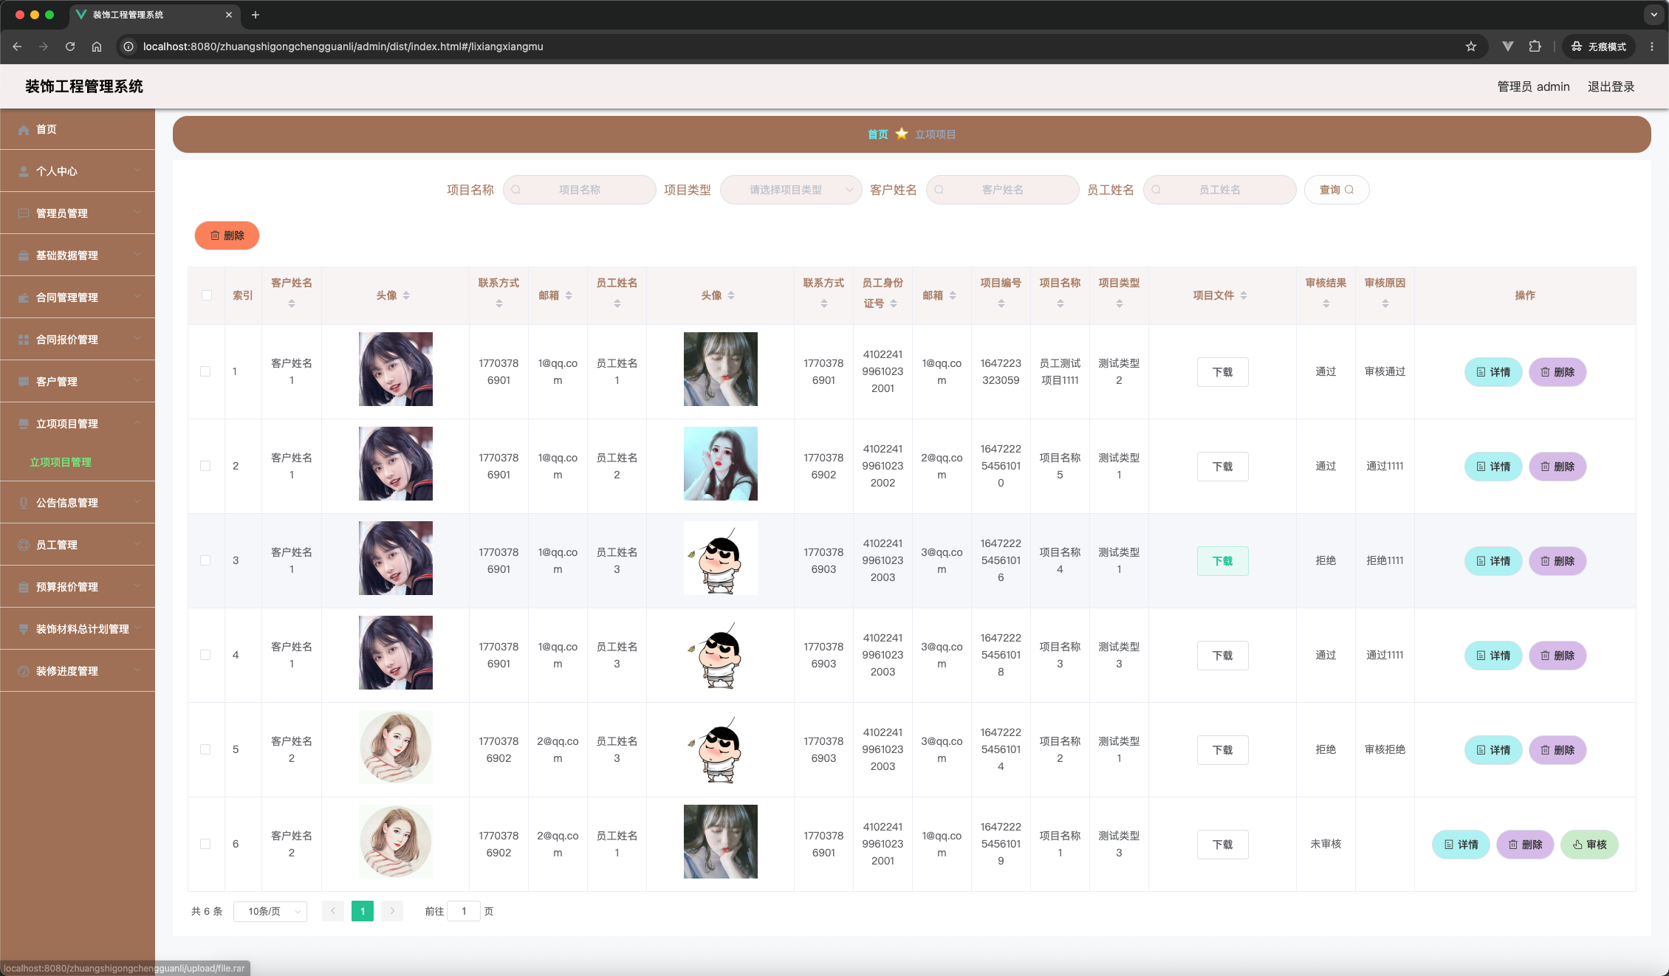1669x976 pixels.
Task: Click 详情 for row 1
Action: pyautogui.click(x=1493, y=372)
